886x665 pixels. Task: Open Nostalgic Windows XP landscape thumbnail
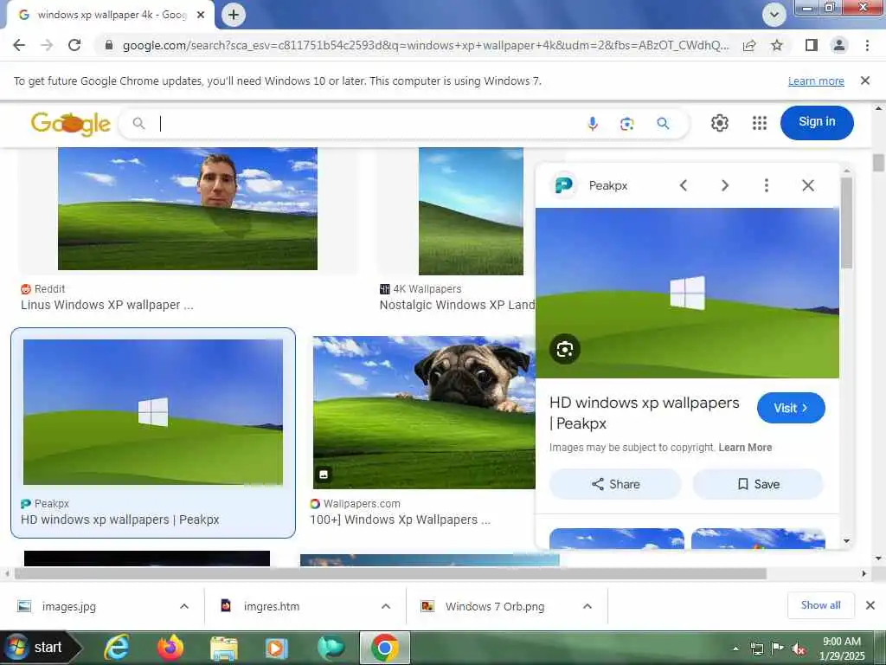coord(471,211)
